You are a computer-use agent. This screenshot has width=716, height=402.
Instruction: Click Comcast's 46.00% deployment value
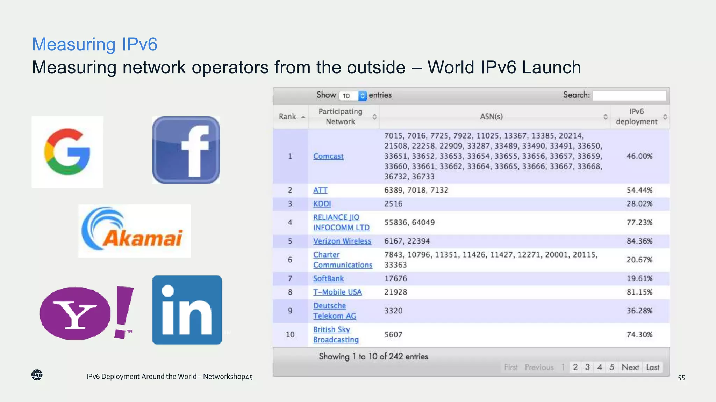point(639,156)
